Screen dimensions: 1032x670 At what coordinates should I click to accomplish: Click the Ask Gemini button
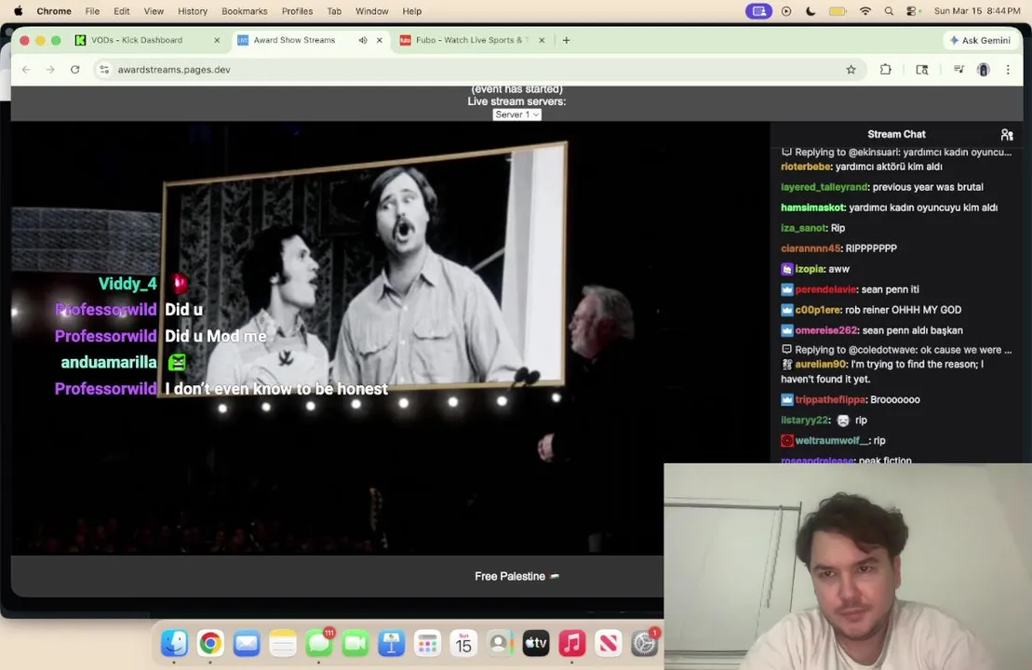[980, 40]
